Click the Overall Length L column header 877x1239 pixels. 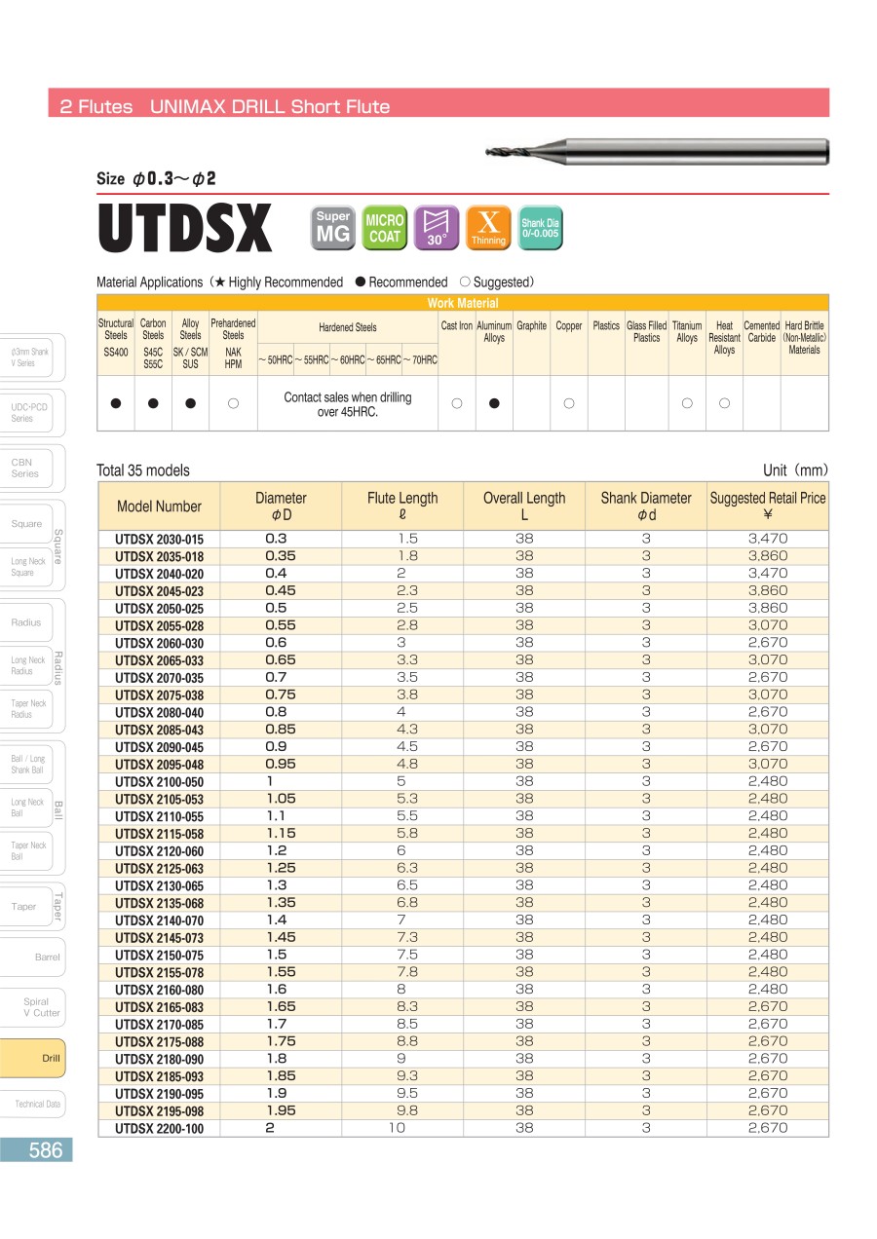tap(524, 507)
